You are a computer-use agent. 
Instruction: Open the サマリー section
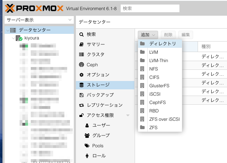click(x=105, y=44)
